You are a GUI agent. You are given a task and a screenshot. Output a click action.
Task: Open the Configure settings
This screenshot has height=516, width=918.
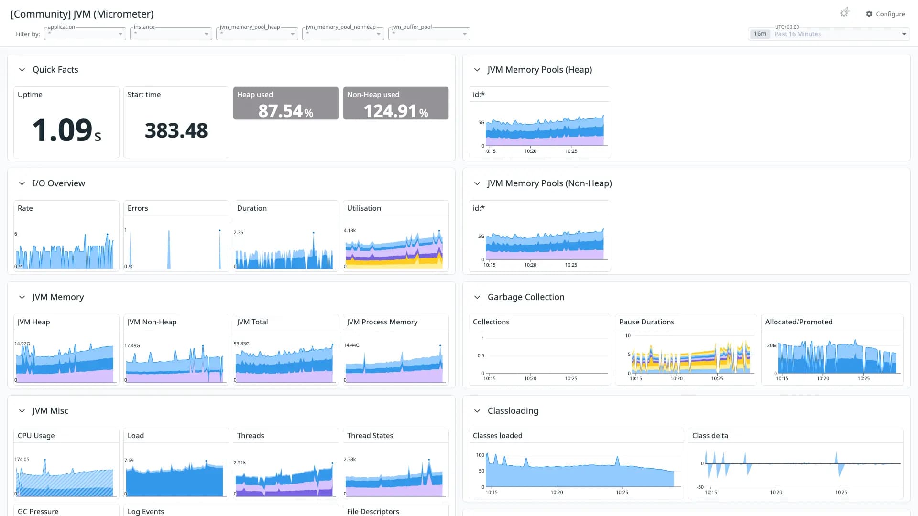click(x=885, y=14)
